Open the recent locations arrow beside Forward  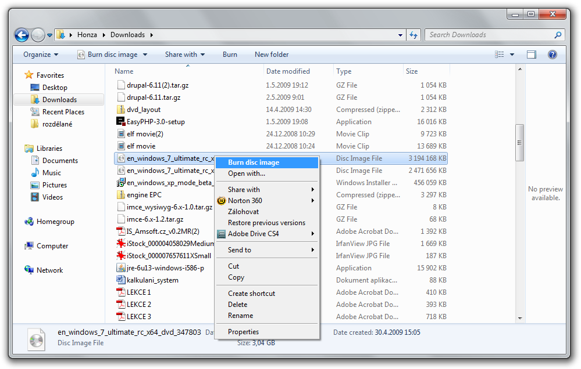(x=49, y=35)
